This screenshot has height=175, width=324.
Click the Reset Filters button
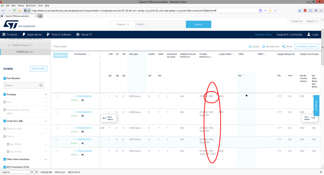click(39, 69)
